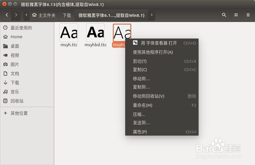Click the 桌面 folder icon
This screenshot has width=255, height=165.
[5, 46]
